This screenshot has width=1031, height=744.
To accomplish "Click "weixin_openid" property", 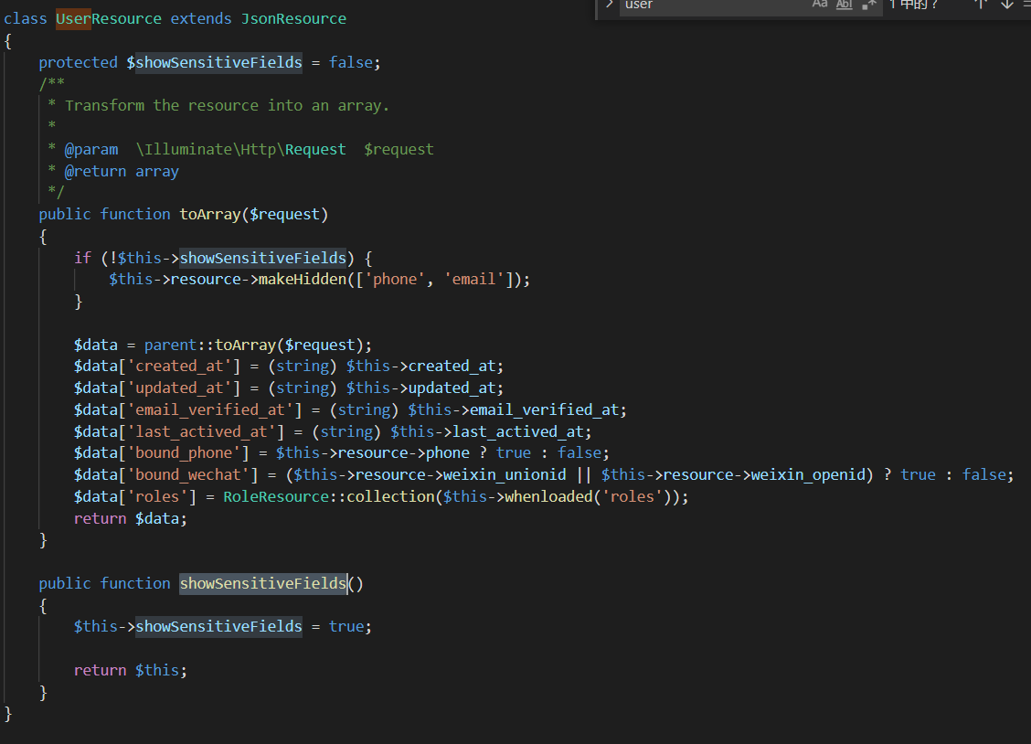I will tap(807, 475).
